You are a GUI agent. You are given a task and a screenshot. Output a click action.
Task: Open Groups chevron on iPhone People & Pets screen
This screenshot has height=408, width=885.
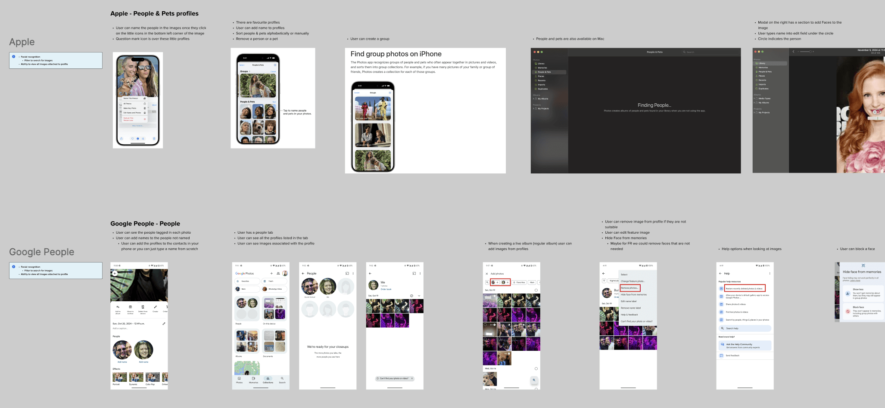[x=250, y=71]
